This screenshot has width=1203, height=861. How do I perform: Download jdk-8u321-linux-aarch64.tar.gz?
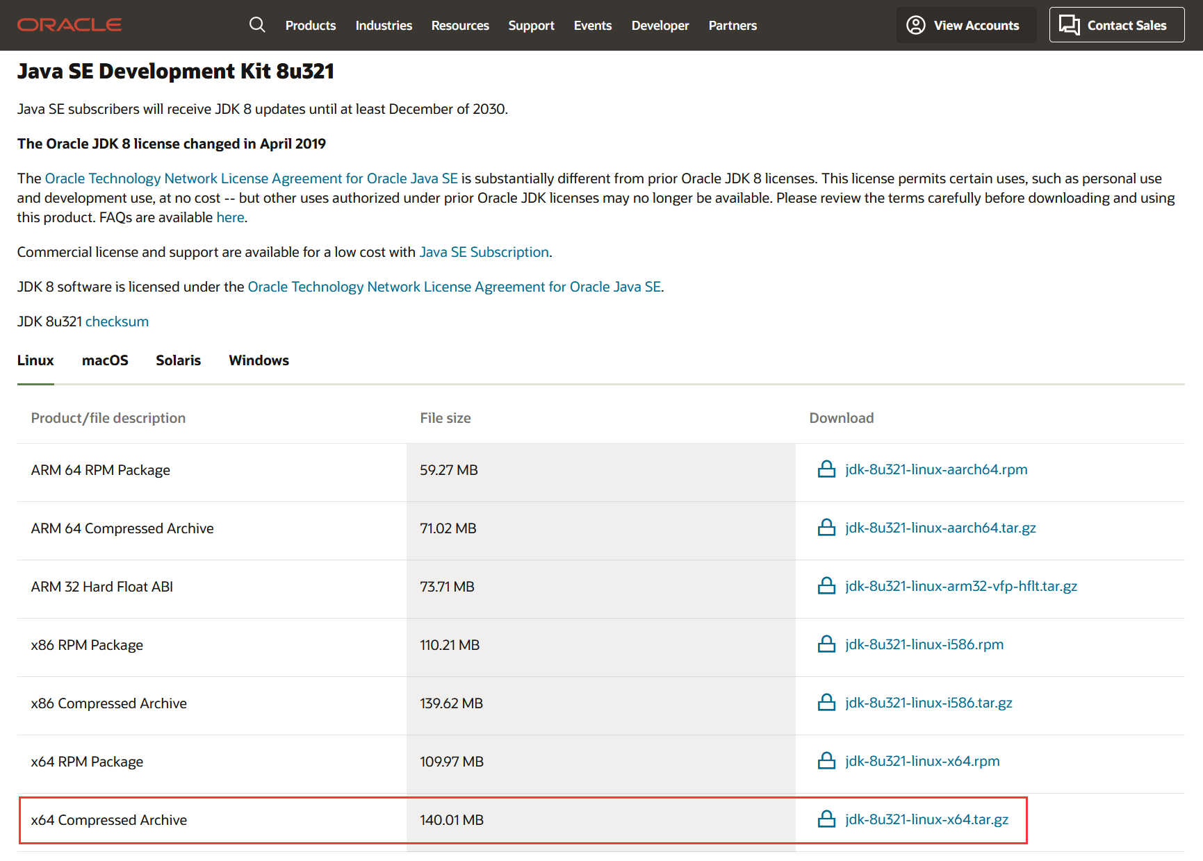tap(940, 528)
